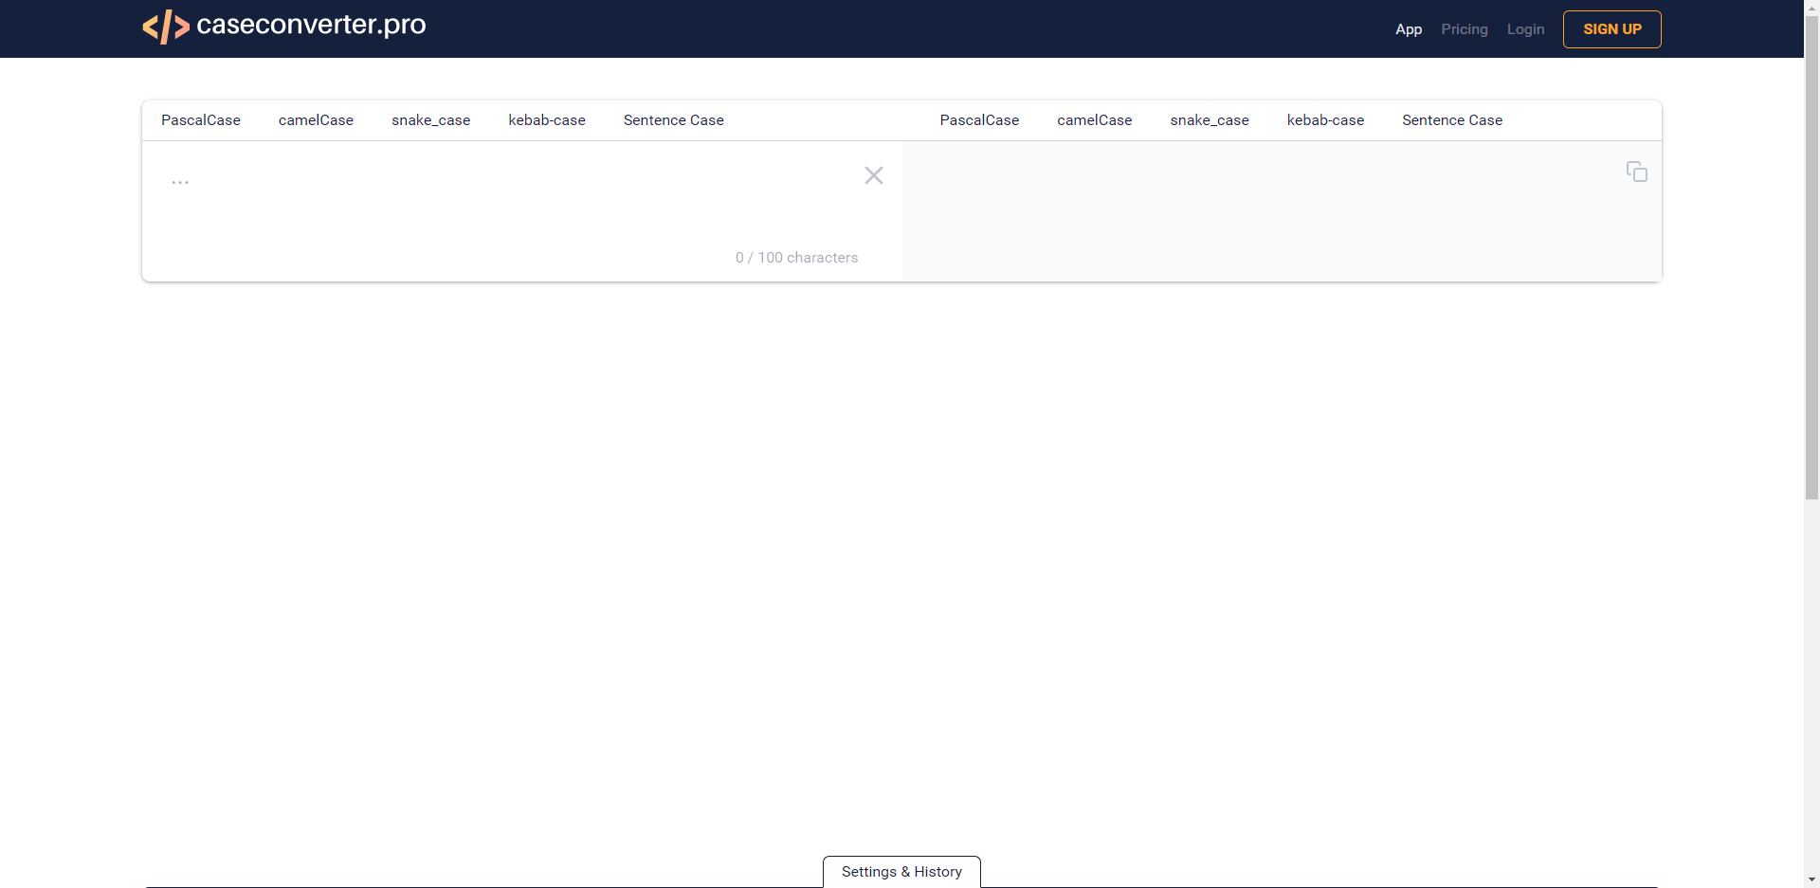
Task: Click the caseconverter.pro site title
Action: (311, 25)
